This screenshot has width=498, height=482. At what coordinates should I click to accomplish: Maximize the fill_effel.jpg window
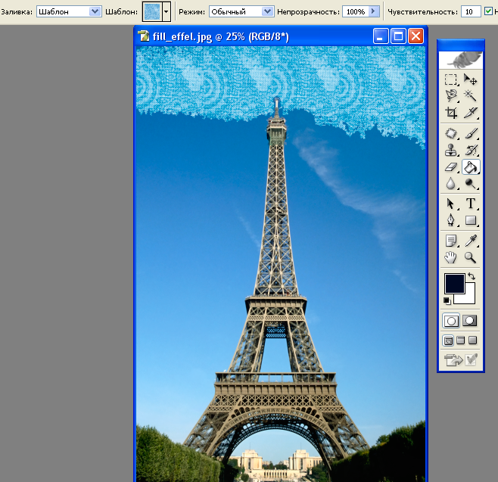[398, 36]
